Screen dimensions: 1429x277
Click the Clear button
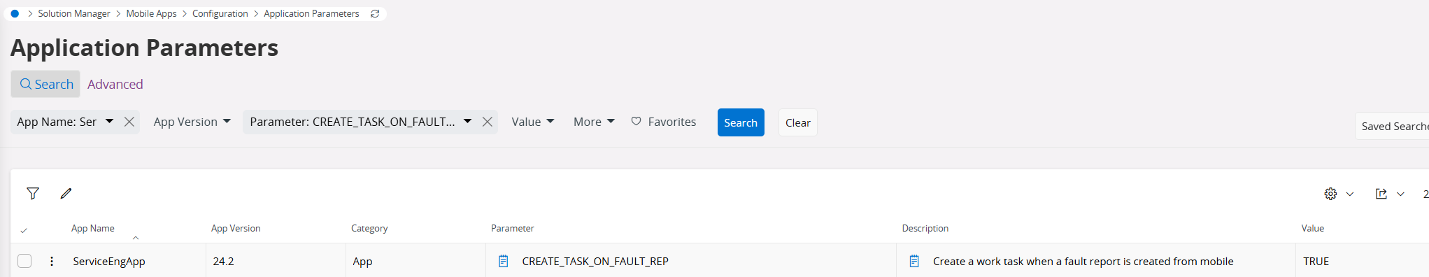(798, 122)
